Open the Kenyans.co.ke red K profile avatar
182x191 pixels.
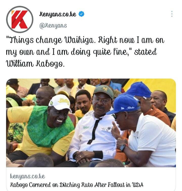point(20,19)
